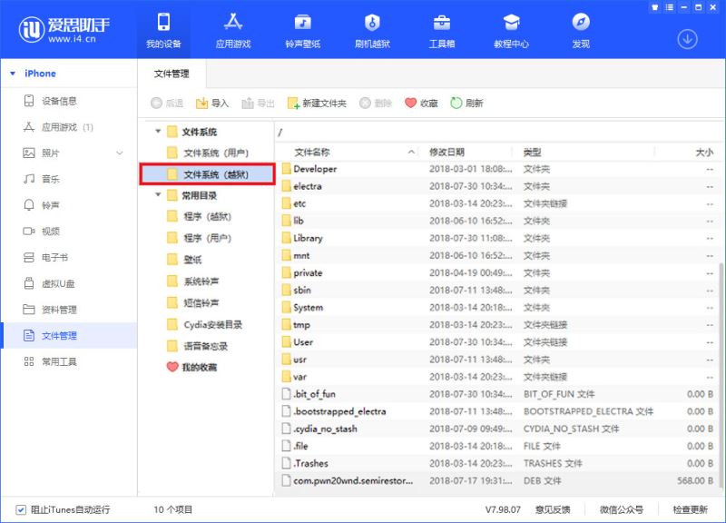726x523 pixels.
Task: Select 文件系统 (越狱) tree node
Action: pyautogui.click(x=208, y=174)
